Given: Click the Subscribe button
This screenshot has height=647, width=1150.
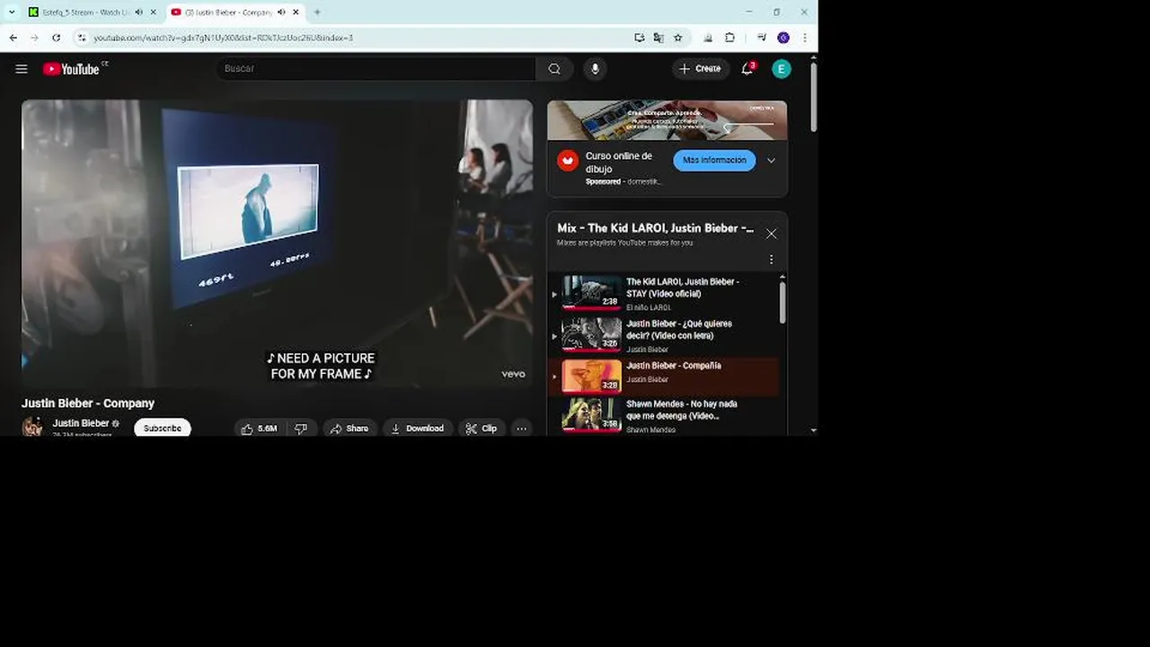Looking at the screenshot, I should point(163,428).
